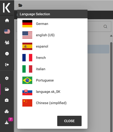Viewport: 113px width, 132px height.
Task: Click the K logo at top
Action: coord(7,8)
